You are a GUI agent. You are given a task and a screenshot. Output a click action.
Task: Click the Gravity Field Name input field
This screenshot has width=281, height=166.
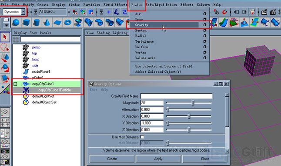(x=177, y=96)
